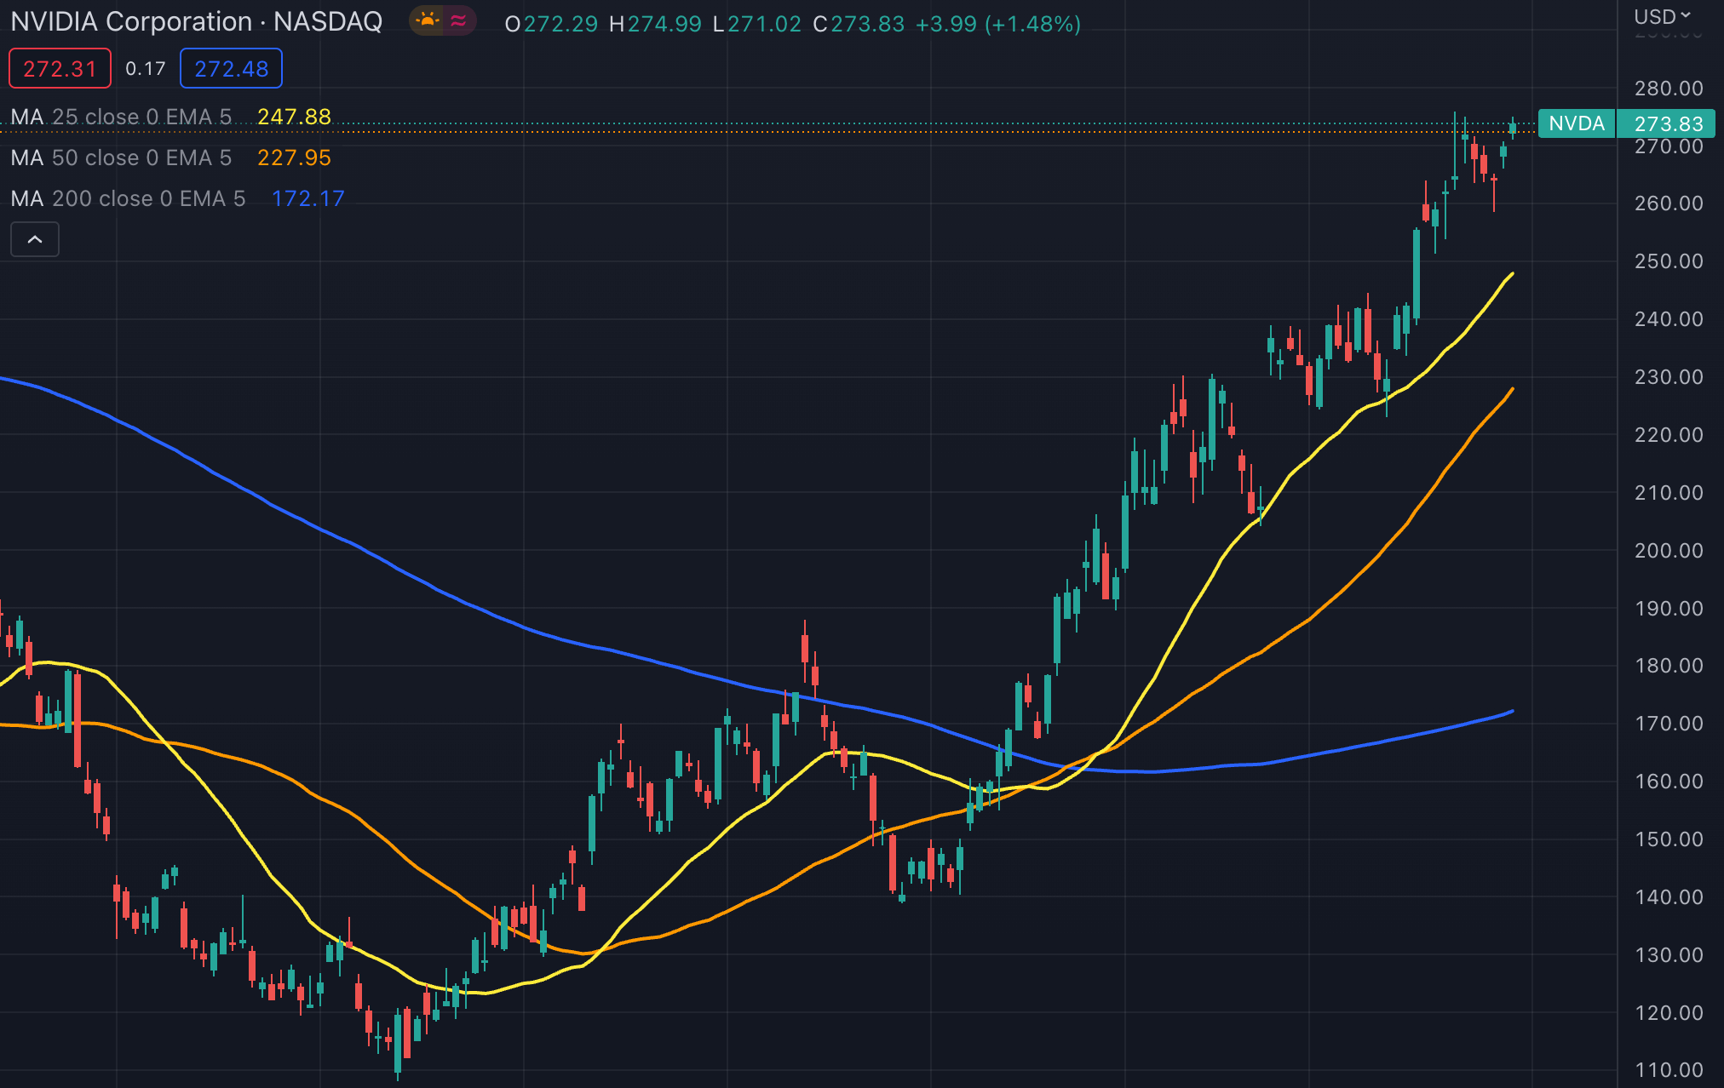1724x1088 pixels.
Task: Click the pre-market sun session icon
Action: click(x=428, y=20)
